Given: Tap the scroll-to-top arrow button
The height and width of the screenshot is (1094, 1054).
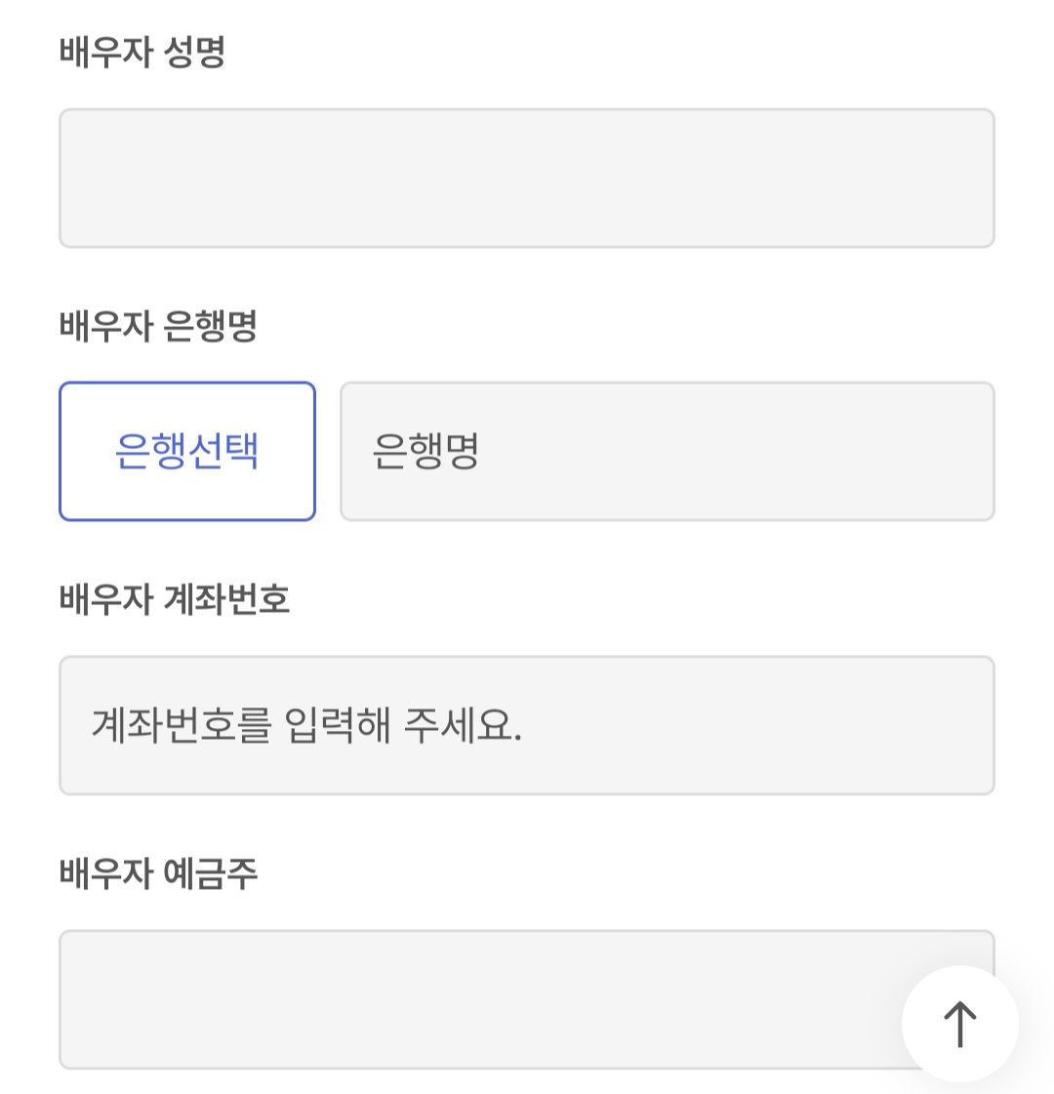Looking at the screenshot, I should click(960, 1024).
